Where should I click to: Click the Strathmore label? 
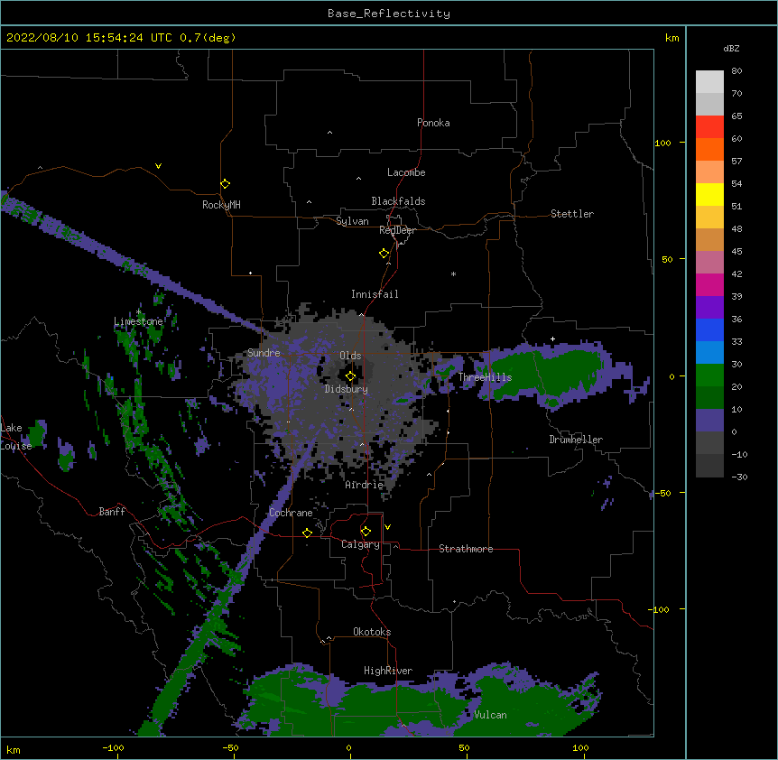point(466,549)
